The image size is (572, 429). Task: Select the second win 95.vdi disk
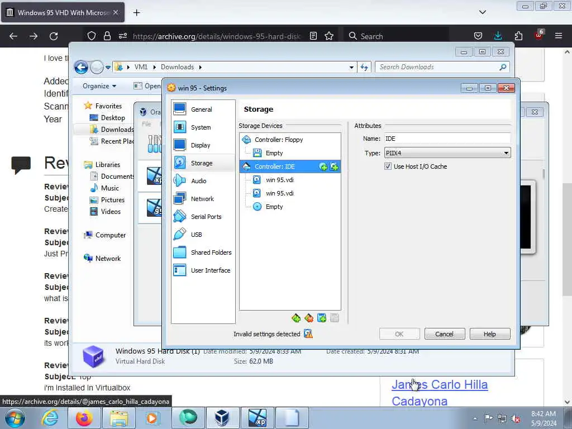coord(279,193)
